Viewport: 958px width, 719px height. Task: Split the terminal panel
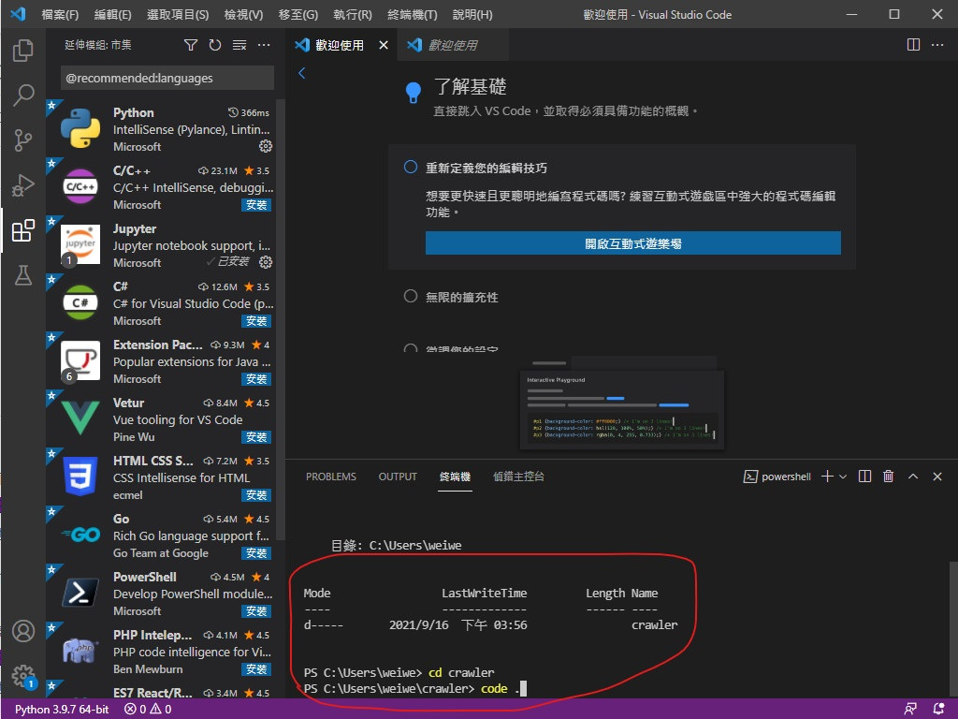click(x=864, y=477)
